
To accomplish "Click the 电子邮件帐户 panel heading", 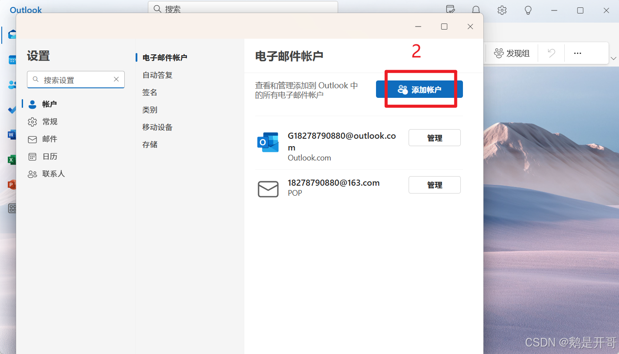I will (289, 56).
